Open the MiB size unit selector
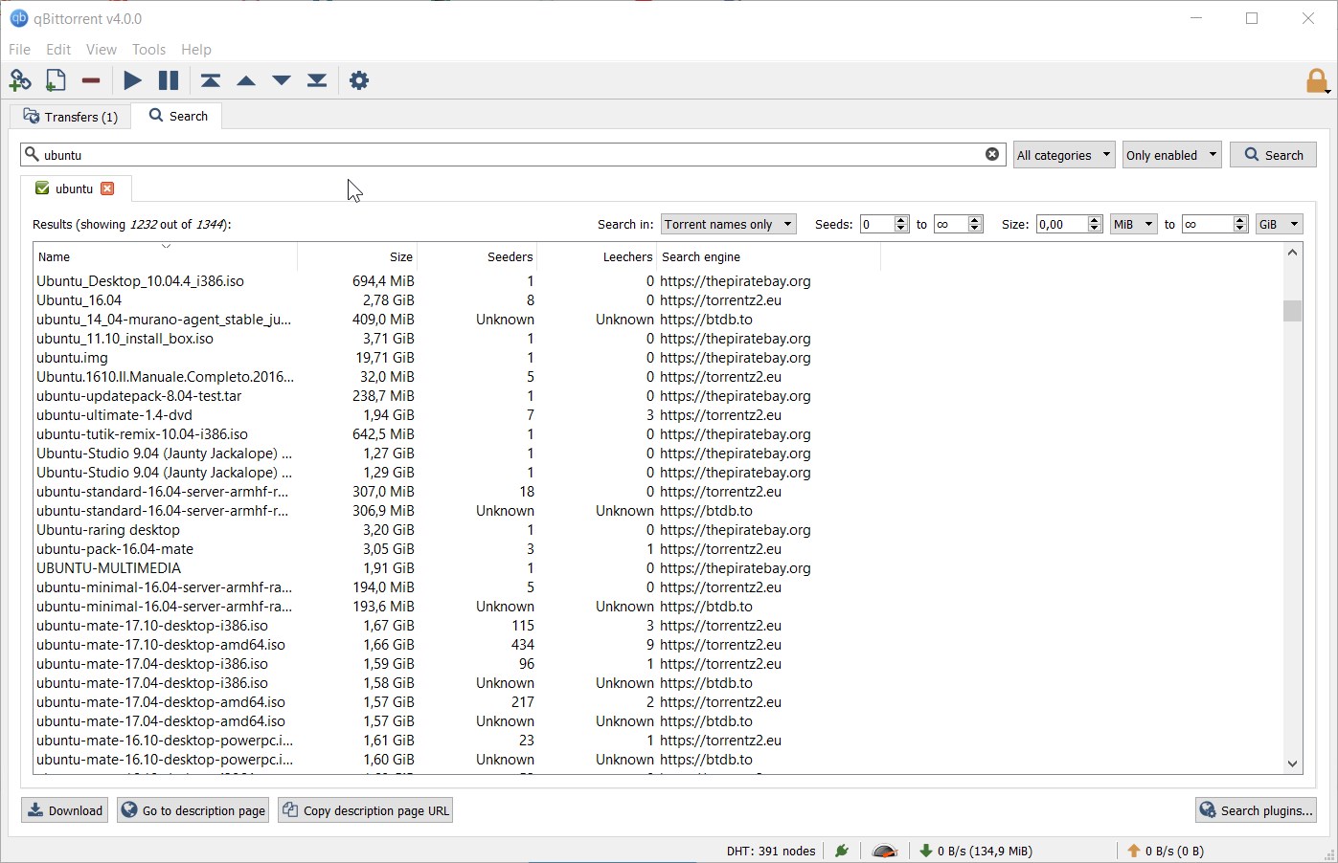This screenshot has width=1338, height=863. coord(1133,224)
